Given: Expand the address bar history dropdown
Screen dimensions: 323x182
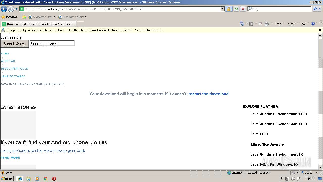Looking at the screenshot, I should click(x=222, y=9).
